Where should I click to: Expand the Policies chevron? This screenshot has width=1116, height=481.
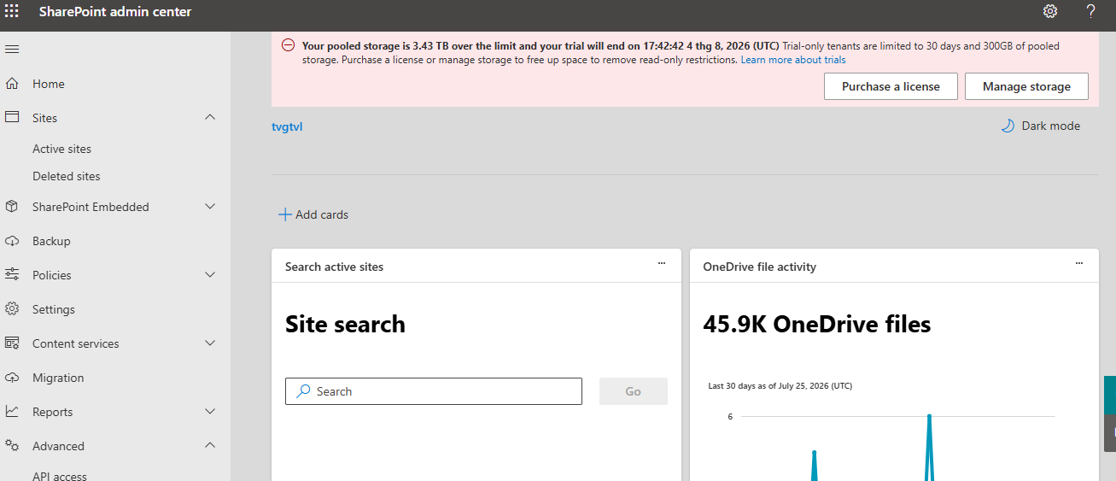click(210, 274)
